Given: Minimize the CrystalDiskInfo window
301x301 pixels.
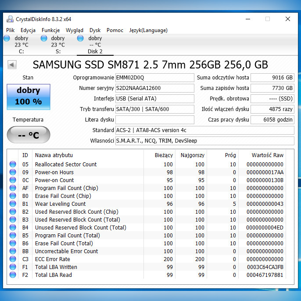Looking at the screenshot, I should click(x=248, y=19).
